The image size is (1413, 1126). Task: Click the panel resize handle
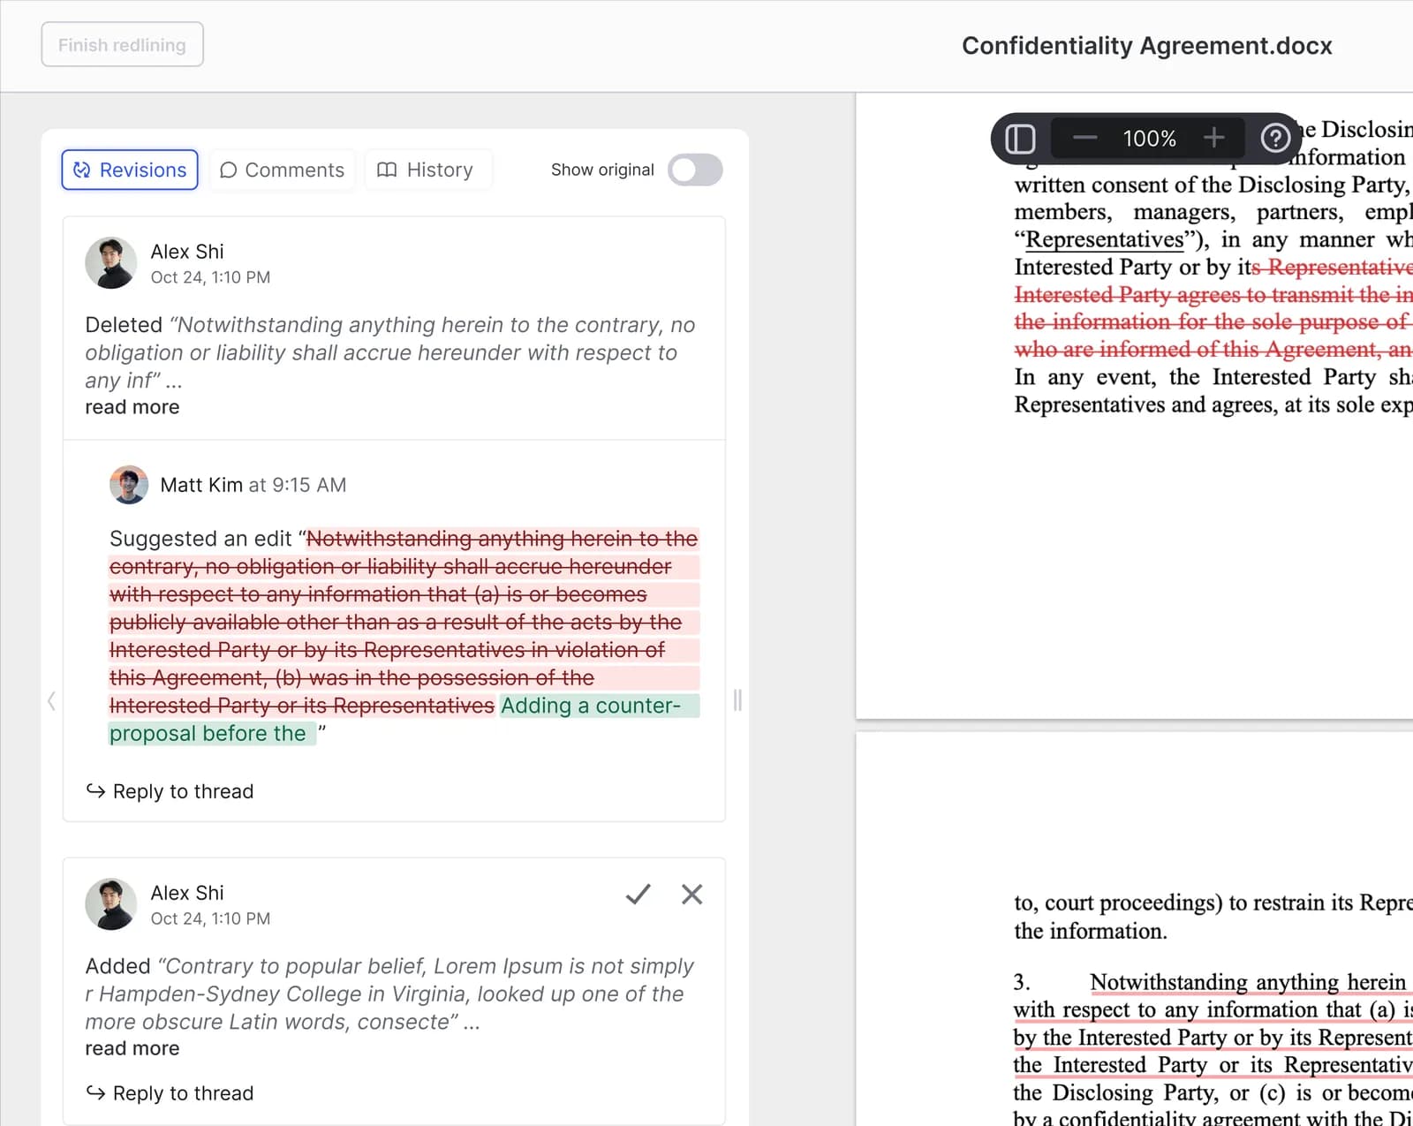click(737, 700)
